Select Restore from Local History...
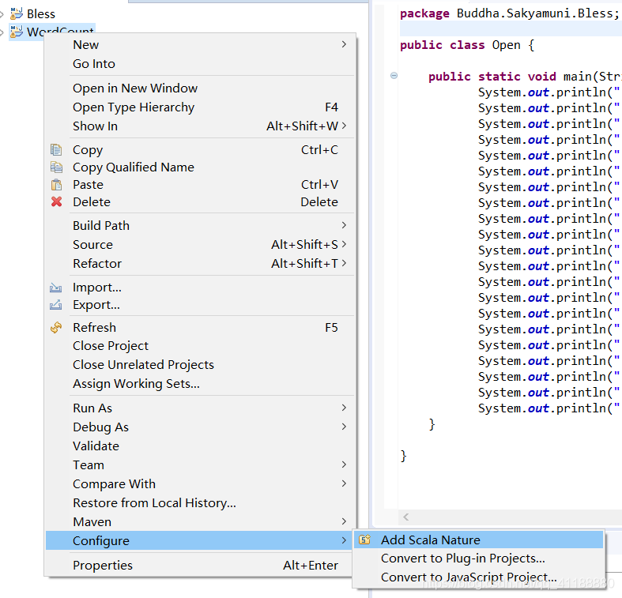 (200, 503)
